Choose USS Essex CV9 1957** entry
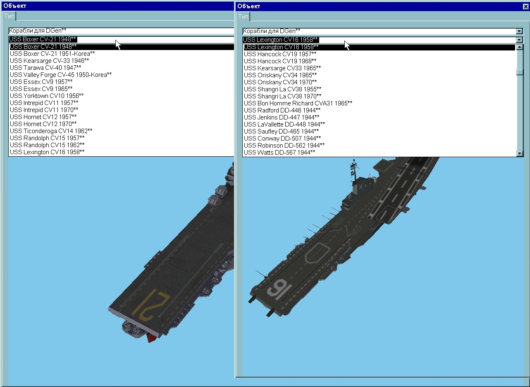Viewport: 530px width, 387px height. point(121,82)
